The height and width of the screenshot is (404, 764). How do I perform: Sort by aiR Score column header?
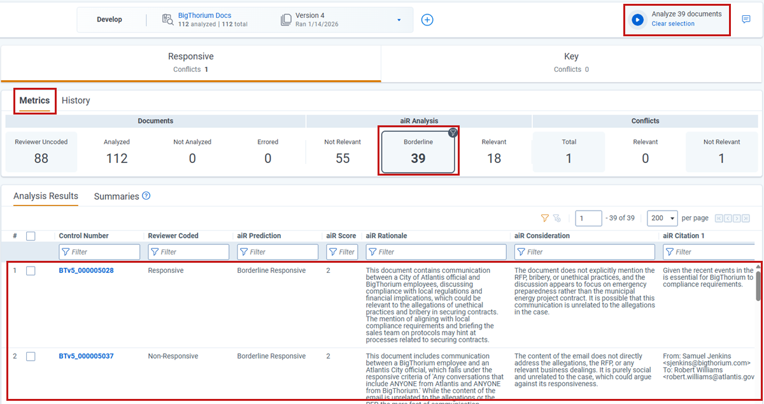[341, 236]
